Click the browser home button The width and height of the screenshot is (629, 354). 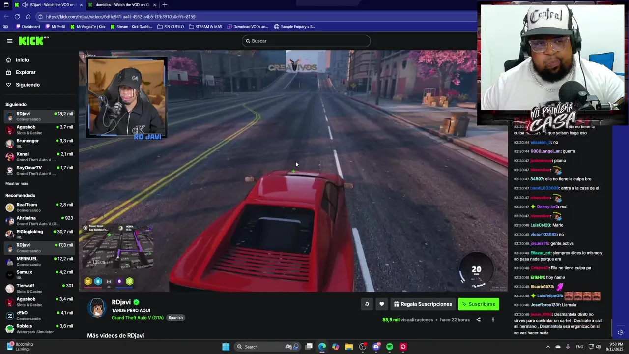pyautogui.click(x=28, y=16)
